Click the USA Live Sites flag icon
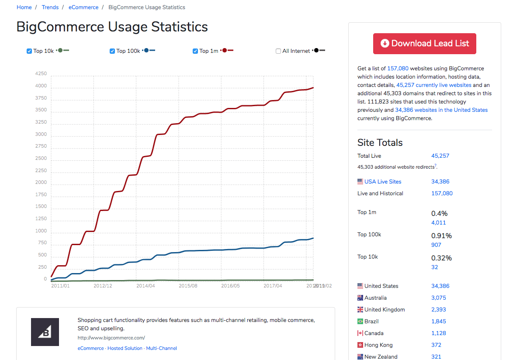The image size is (506, 360). click(x=360, y=181)
